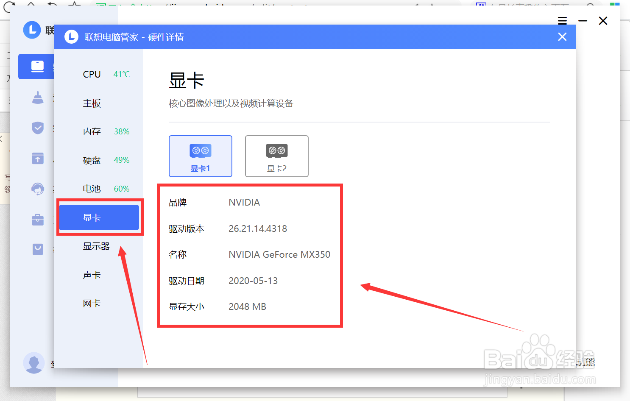Screen dimensions: 630x401
Task: Open the toolbox sidebar icon
Action: (38, 220)
